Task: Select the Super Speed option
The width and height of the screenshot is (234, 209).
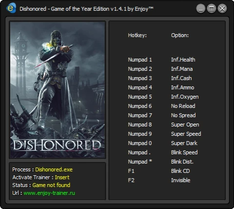Action: 186,134
